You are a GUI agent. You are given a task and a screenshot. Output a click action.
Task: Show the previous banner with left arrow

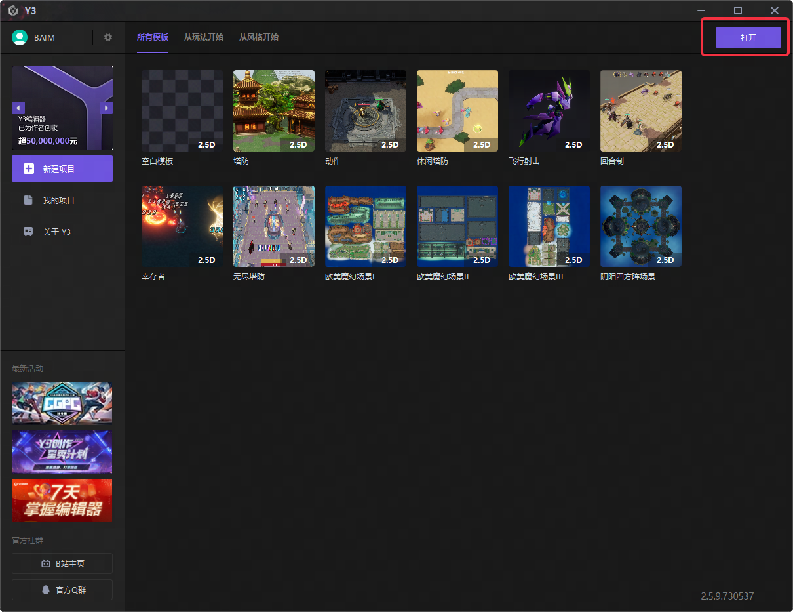click(18, 108)
